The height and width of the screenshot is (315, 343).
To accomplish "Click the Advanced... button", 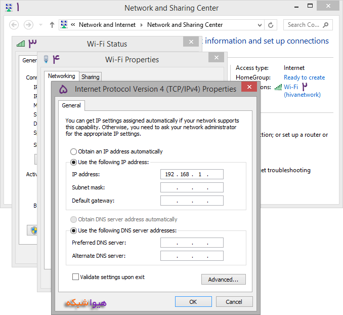I will click(223, 280).
